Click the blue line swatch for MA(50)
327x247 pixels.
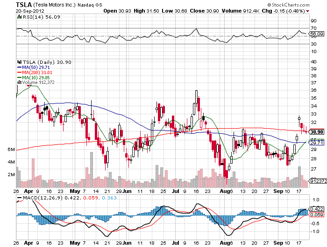click(x=20, y=68)
